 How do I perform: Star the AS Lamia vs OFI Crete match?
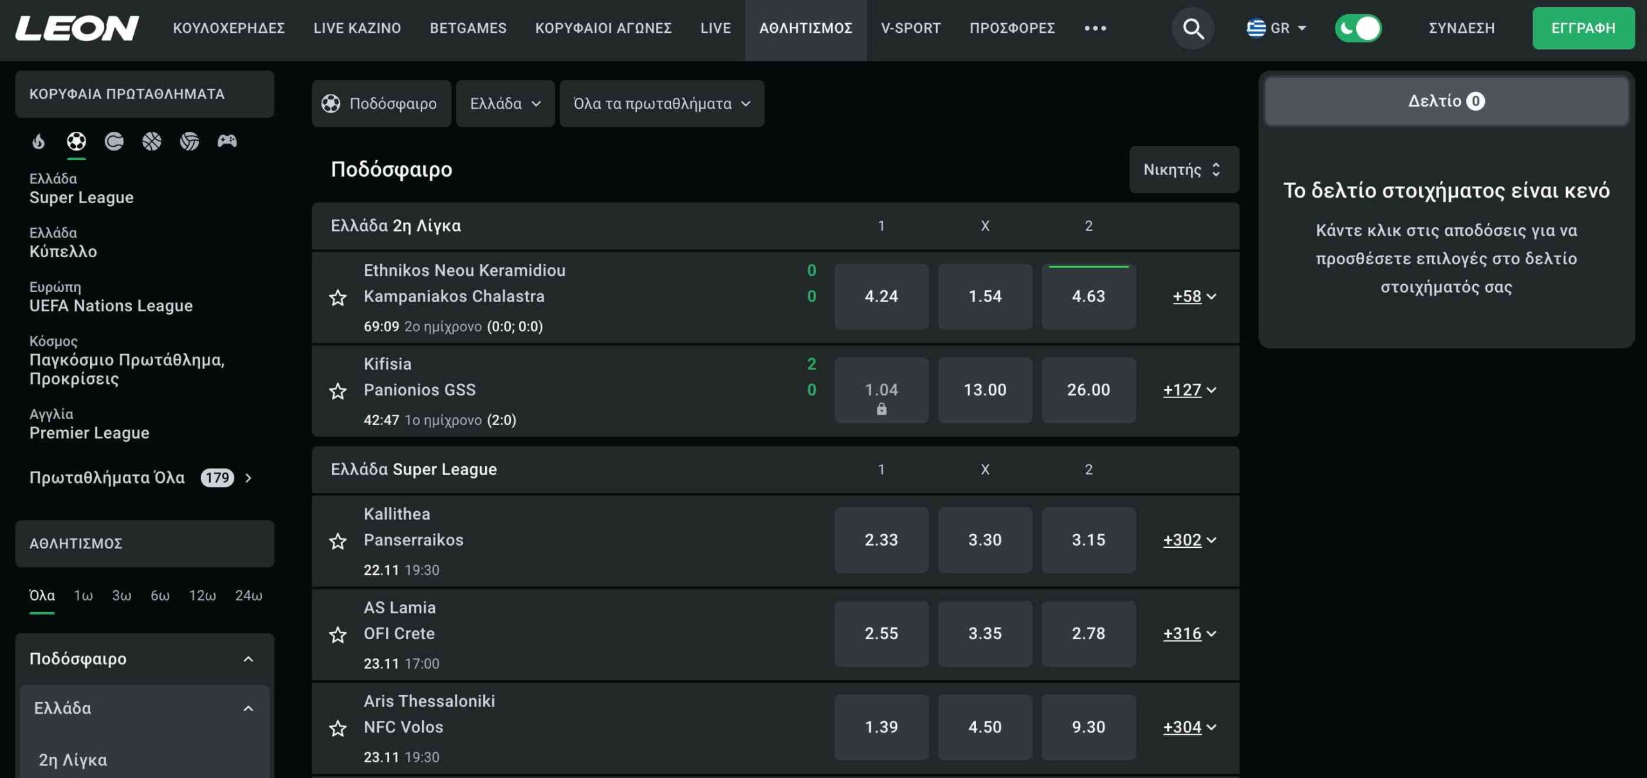pos(338,635)
